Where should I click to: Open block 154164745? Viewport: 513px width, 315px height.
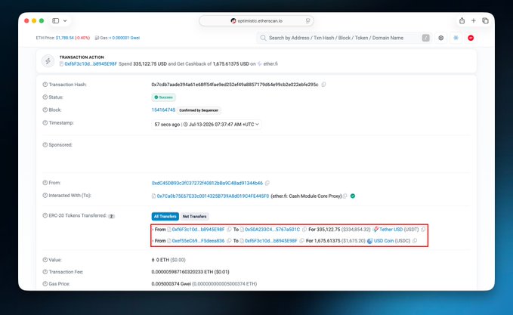click(163, 110)
